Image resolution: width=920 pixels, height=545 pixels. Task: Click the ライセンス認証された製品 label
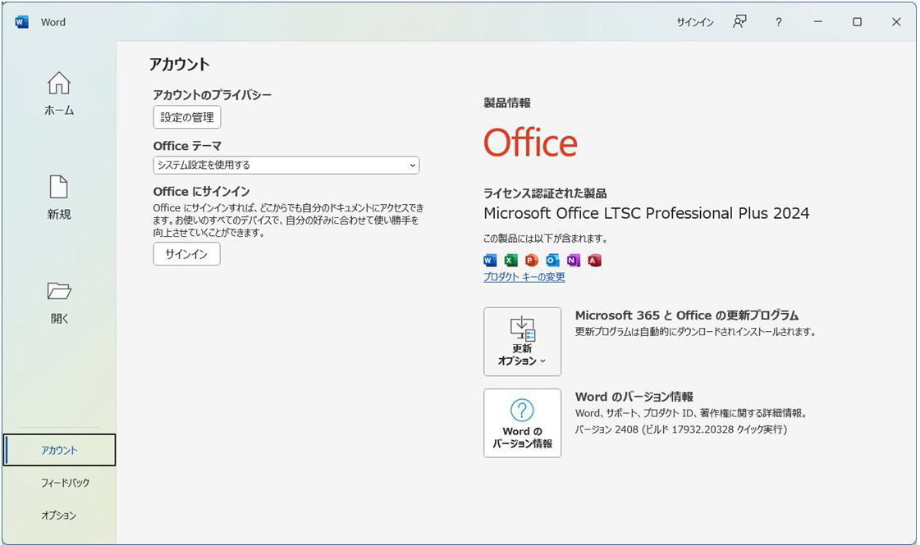click(x=545, y=193)
